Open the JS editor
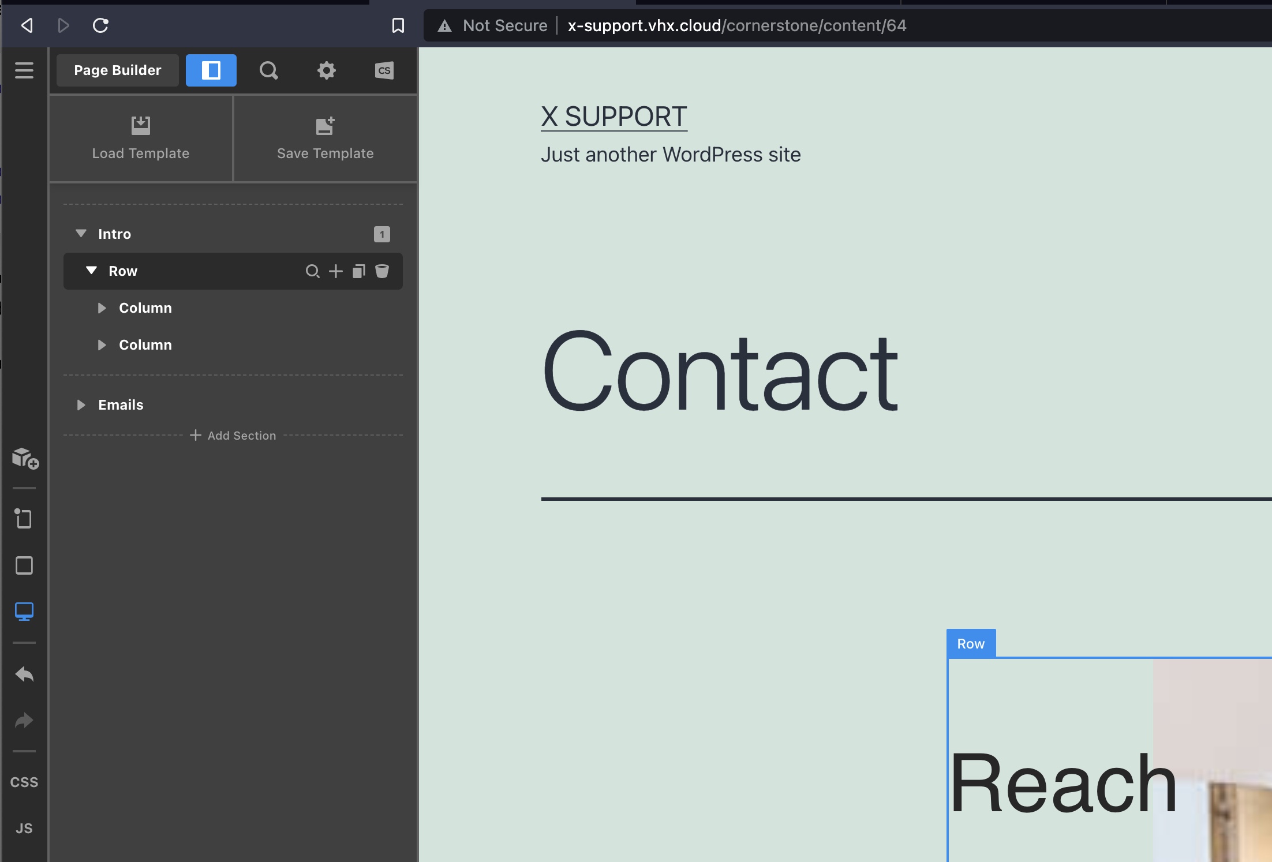The height and width of the screenshot is (862, 1272). (24, 829)
